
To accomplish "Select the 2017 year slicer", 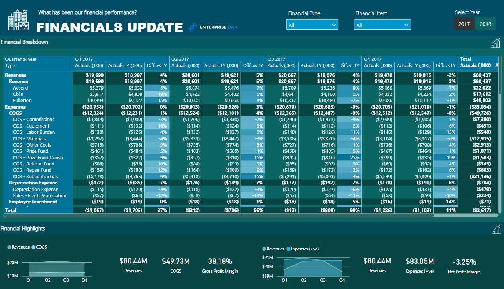I will (464, 24).
